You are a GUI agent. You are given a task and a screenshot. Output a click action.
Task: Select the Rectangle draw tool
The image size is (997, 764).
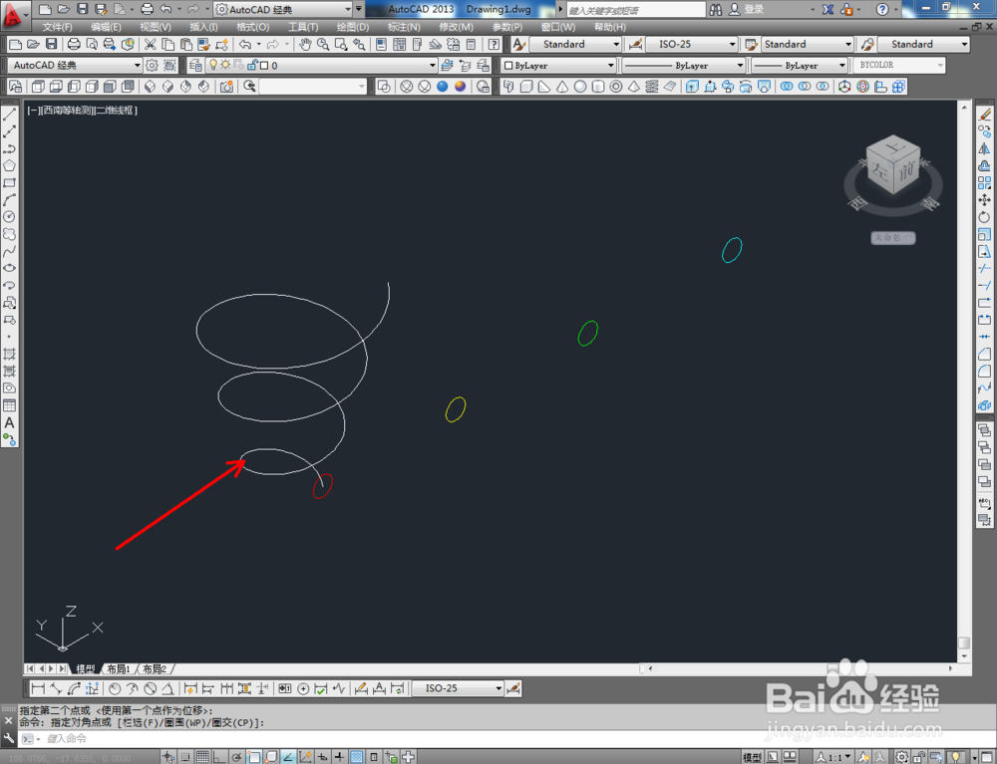(x=10, y=183)
